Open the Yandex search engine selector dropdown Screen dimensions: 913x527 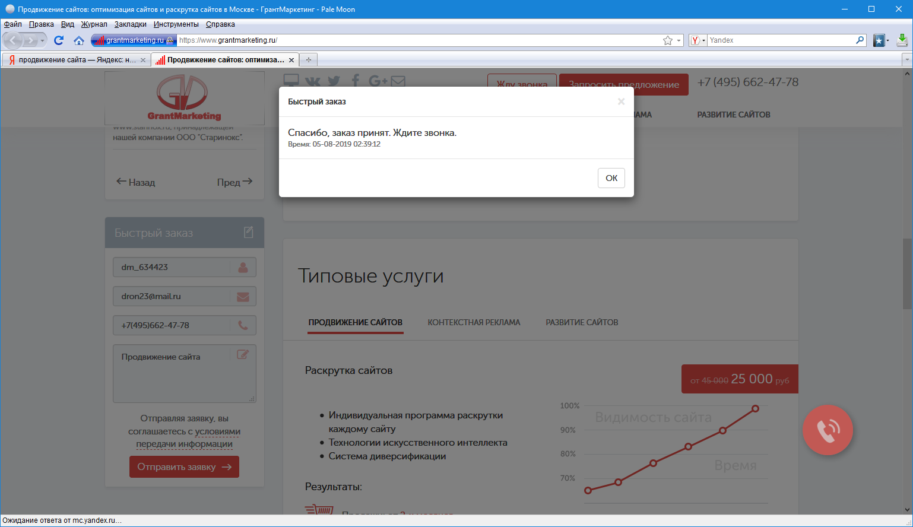(698, 40)
